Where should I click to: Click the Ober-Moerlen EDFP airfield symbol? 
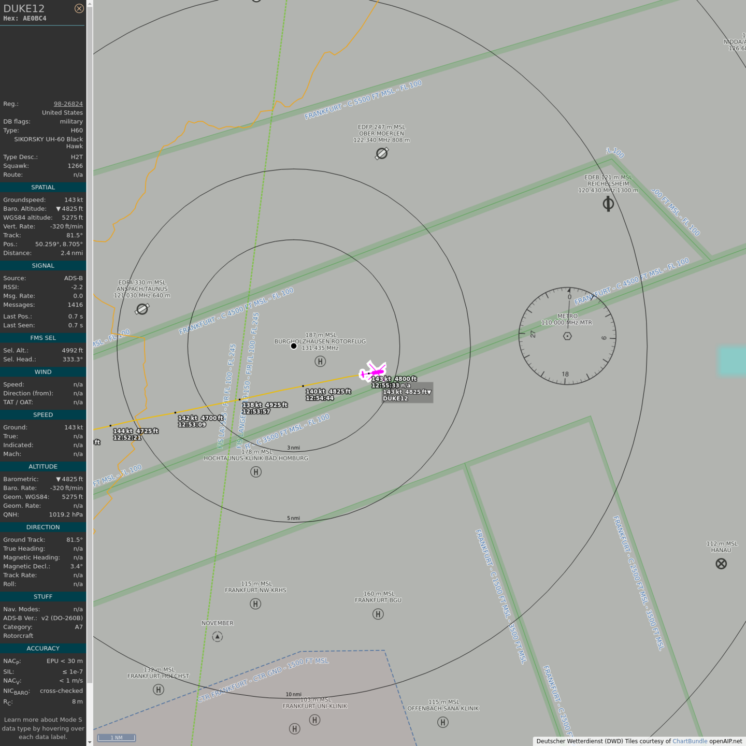(382, 153)
